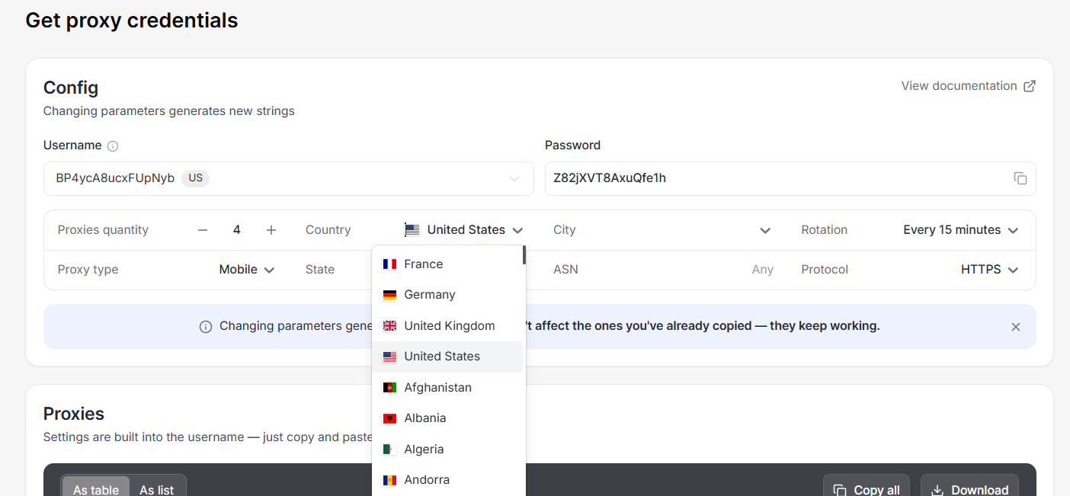Select France from the country list

[447, 264]
